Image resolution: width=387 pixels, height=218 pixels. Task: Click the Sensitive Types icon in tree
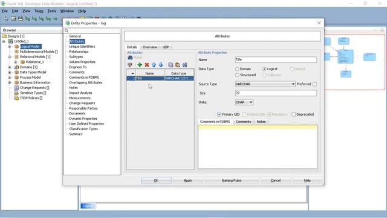tap(16, 93)
